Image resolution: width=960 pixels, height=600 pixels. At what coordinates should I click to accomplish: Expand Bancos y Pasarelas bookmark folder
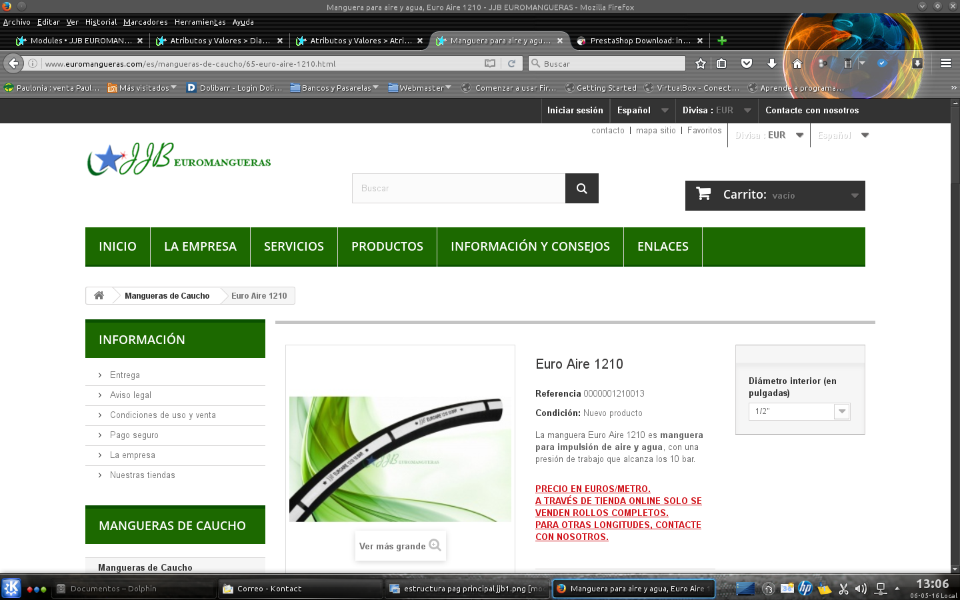click(335, 88)
